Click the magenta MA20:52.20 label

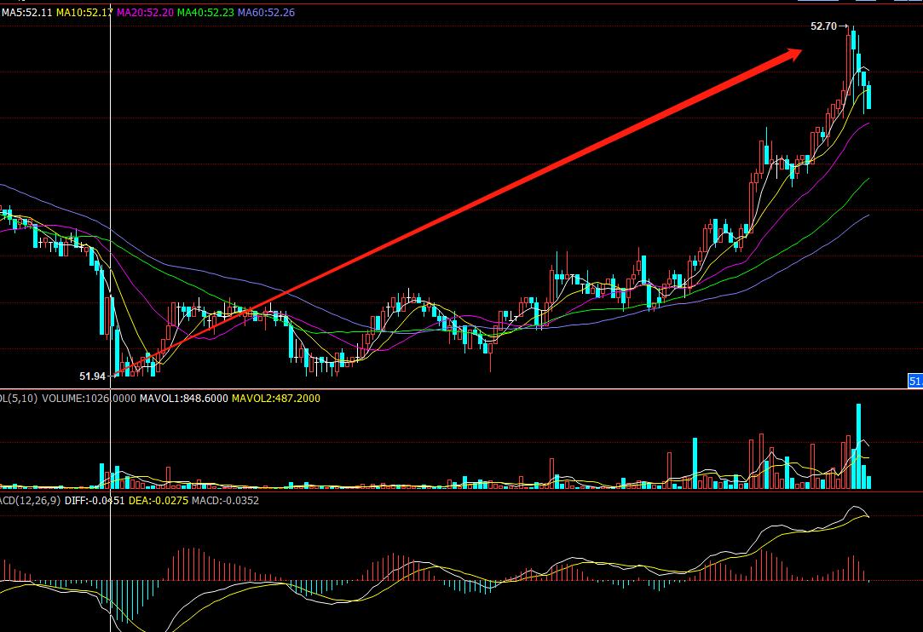[x=146, y=13]
